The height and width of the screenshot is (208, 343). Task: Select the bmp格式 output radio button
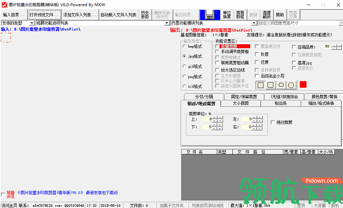point(184,46)
